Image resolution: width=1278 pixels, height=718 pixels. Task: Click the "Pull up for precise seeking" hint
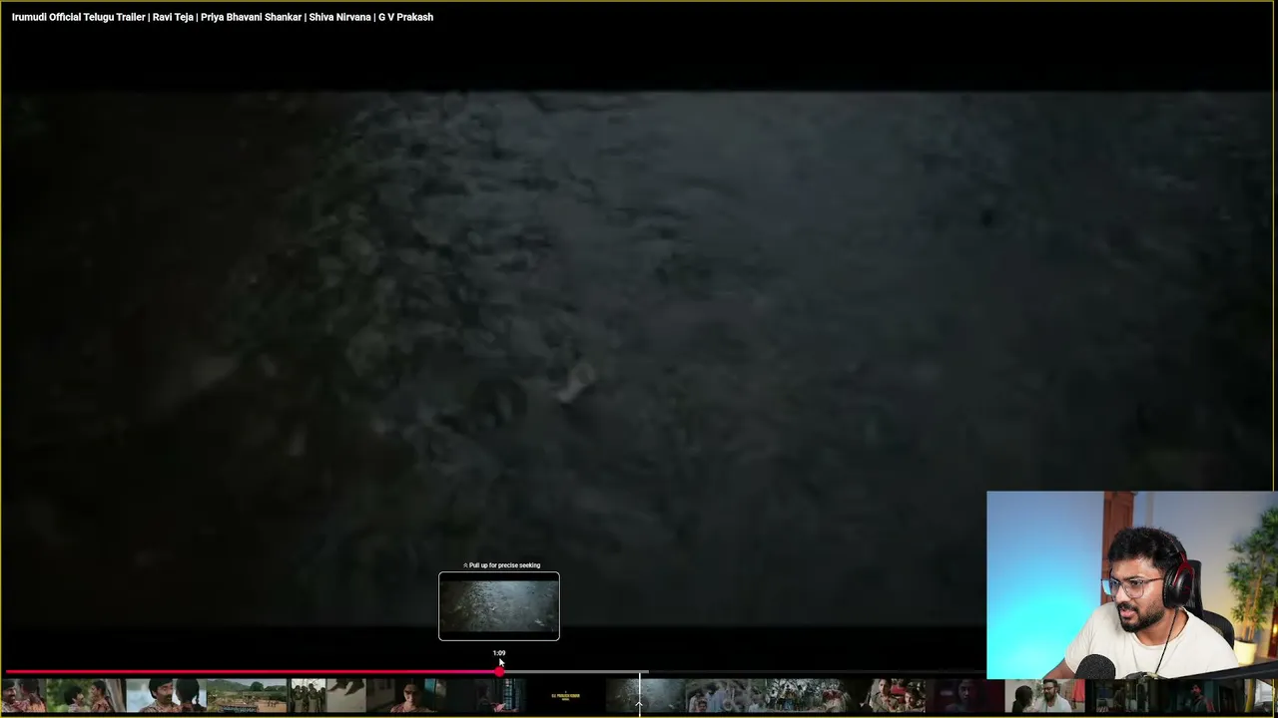pos(501,565)
